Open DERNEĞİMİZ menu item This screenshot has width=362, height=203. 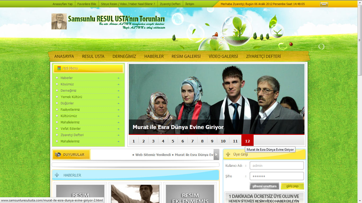click(124, 56)
